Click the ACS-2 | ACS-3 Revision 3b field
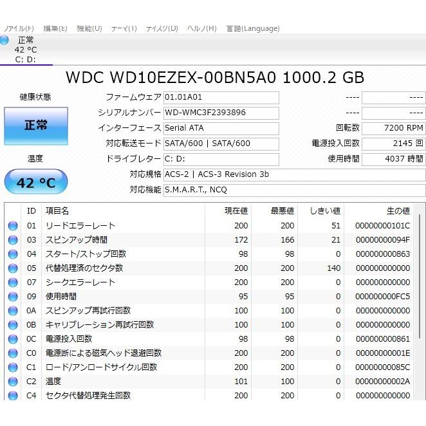 click(294, 174)
